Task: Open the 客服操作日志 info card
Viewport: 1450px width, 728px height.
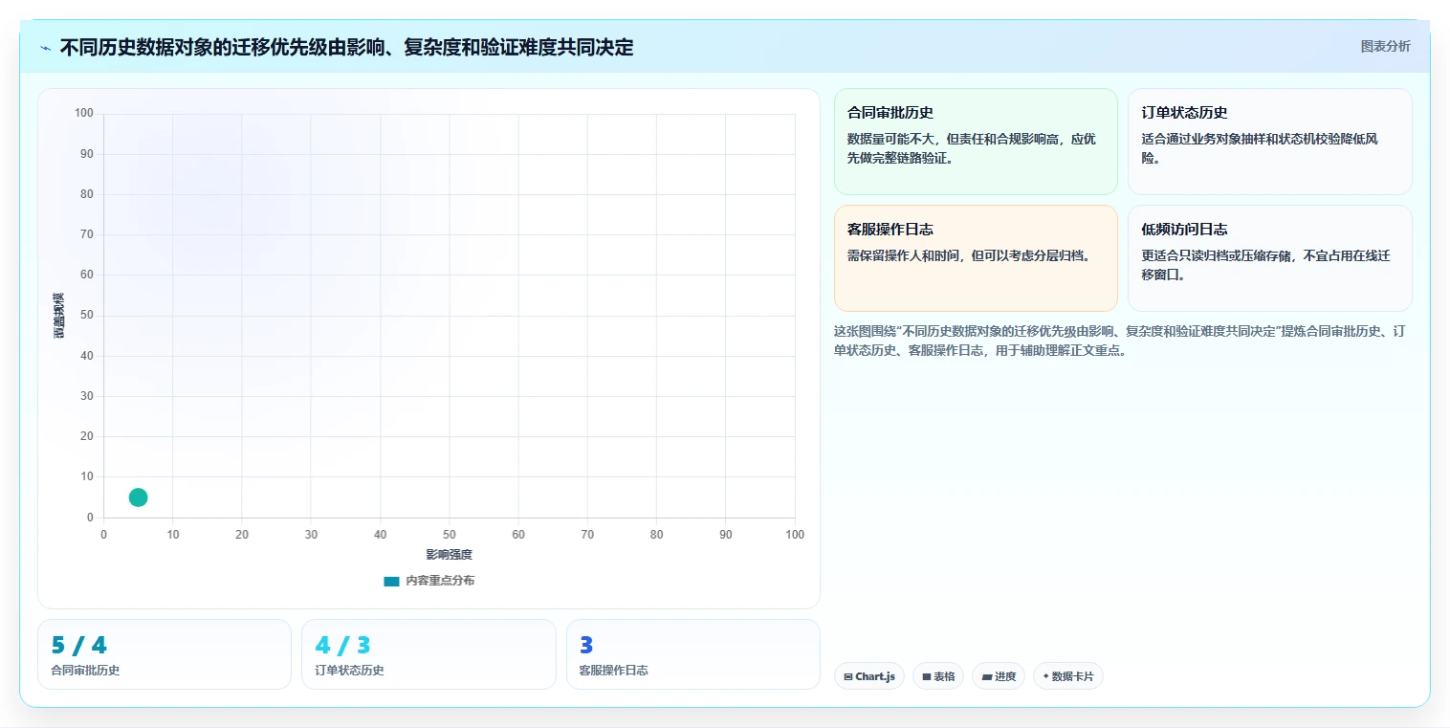Action: point(976,258)
